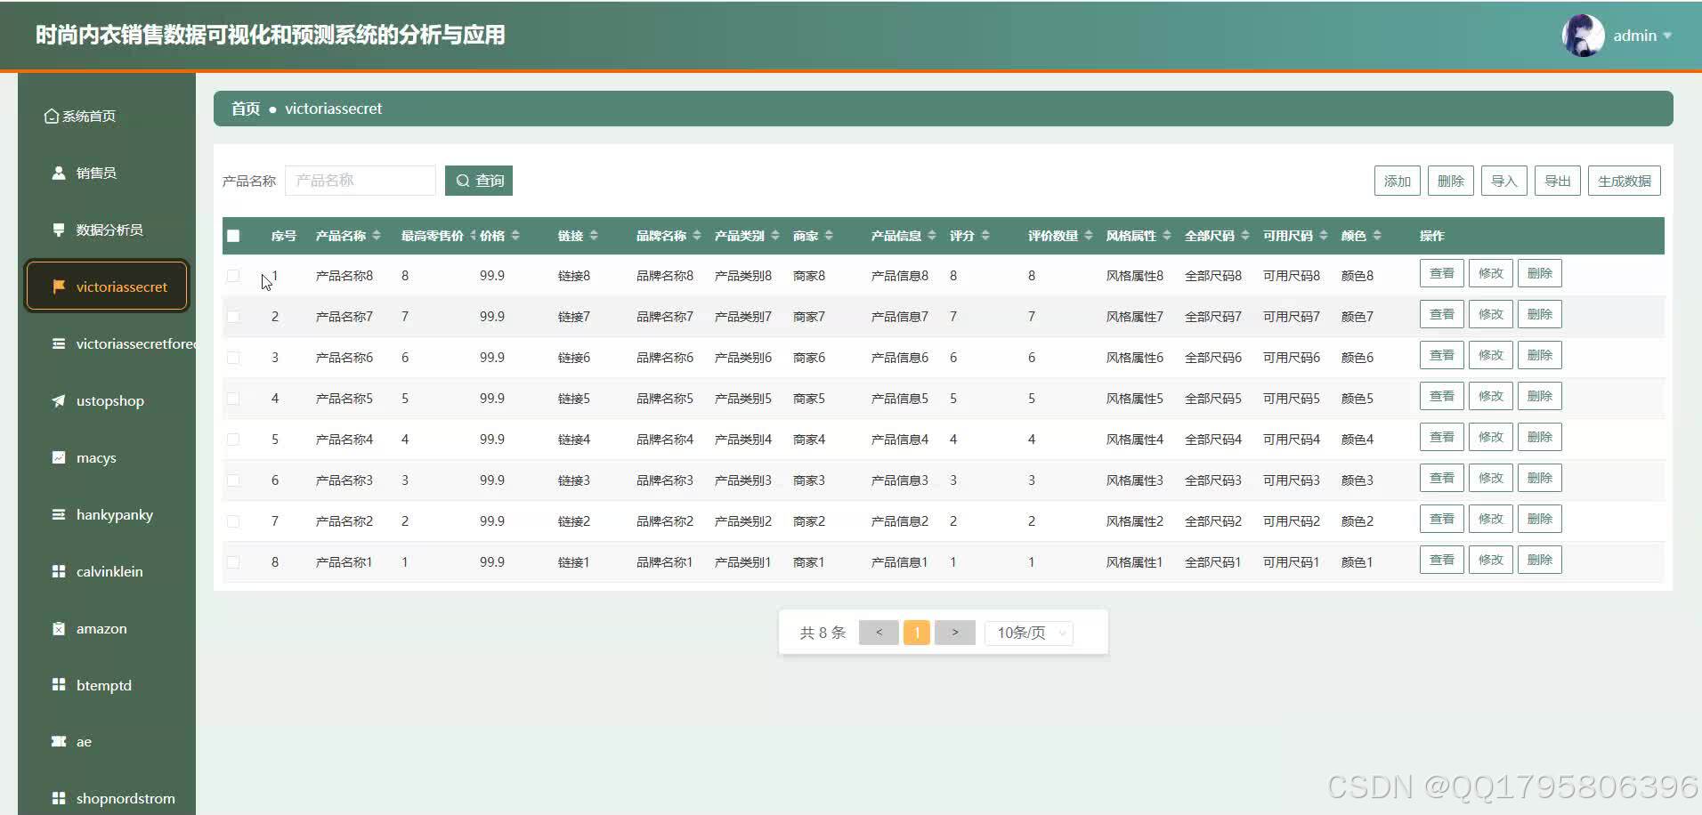Screen dimensions: 1702x815
Task: Click the trophy icon next to 数据分析员
Action: 59,230
